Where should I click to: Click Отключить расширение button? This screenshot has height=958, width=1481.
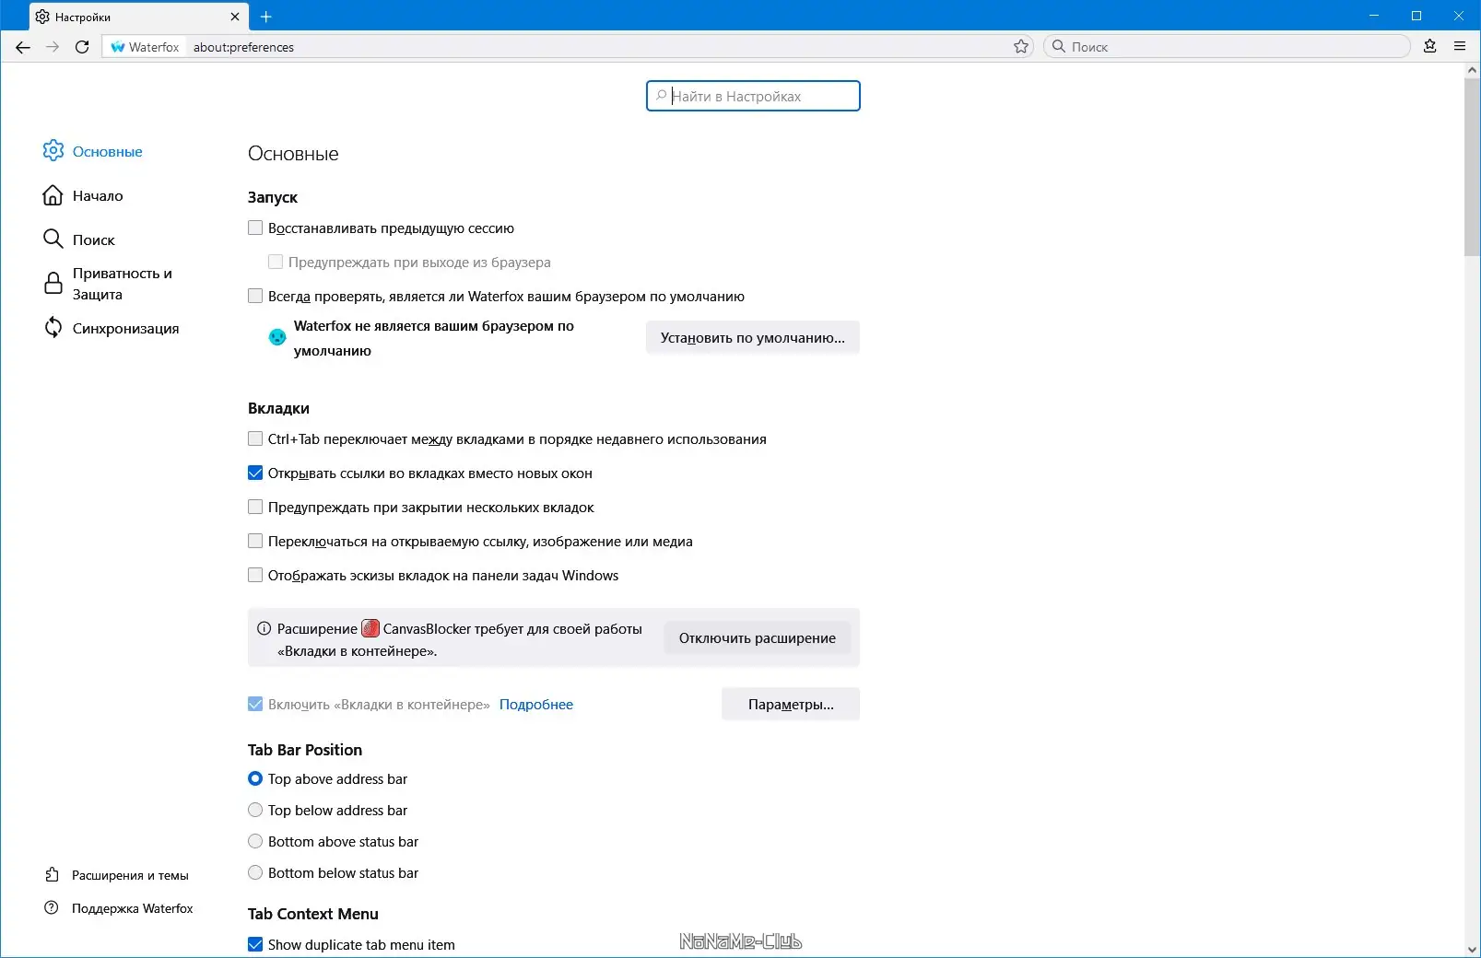[758, 637]
